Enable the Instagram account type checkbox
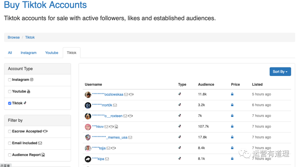The image size is (299, 167). [10, 80]
